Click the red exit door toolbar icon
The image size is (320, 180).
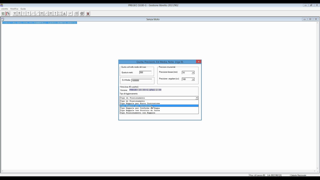tap(88, 13)
